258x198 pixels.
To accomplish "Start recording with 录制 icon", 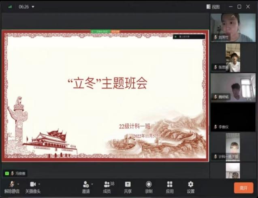I will pyautogui.click(x=149, y=187).
